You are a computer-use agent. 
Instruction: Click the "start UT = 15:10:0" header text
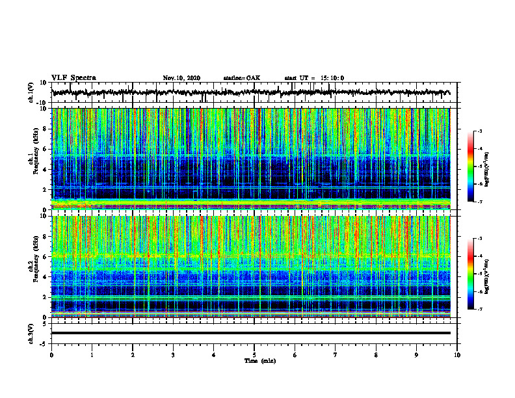click(x=314, y=78)
